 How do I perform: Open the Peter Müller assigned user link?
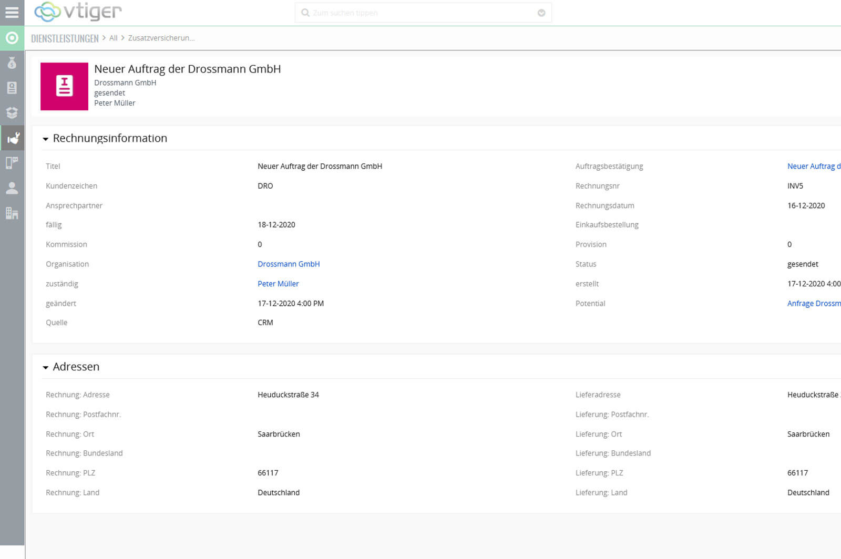(x=278, y=284)
